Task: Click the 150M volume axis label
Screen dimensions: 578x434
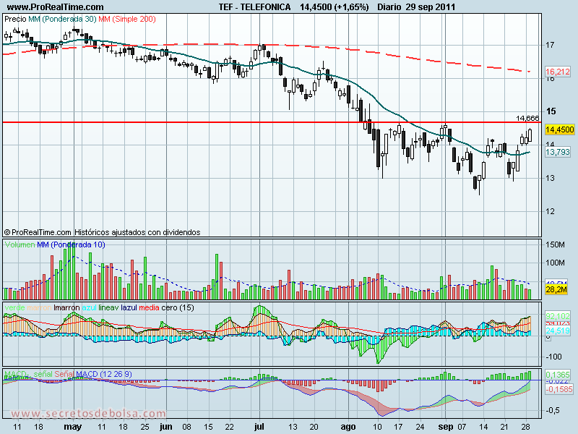Action: 555,244
